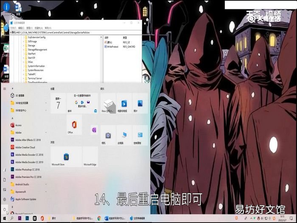
Task: Open the Microsoft Store tile
Action: coord(66,157)
